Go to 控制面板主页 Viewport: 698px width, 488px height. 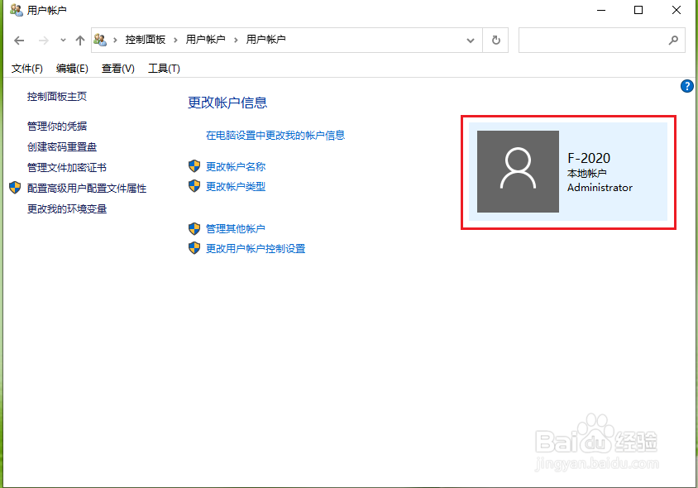click(57, 97)
